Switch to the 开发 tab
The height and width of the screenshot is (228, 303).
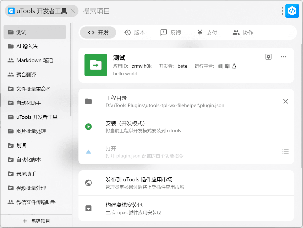pyautogui.click(x=98, y=32)
